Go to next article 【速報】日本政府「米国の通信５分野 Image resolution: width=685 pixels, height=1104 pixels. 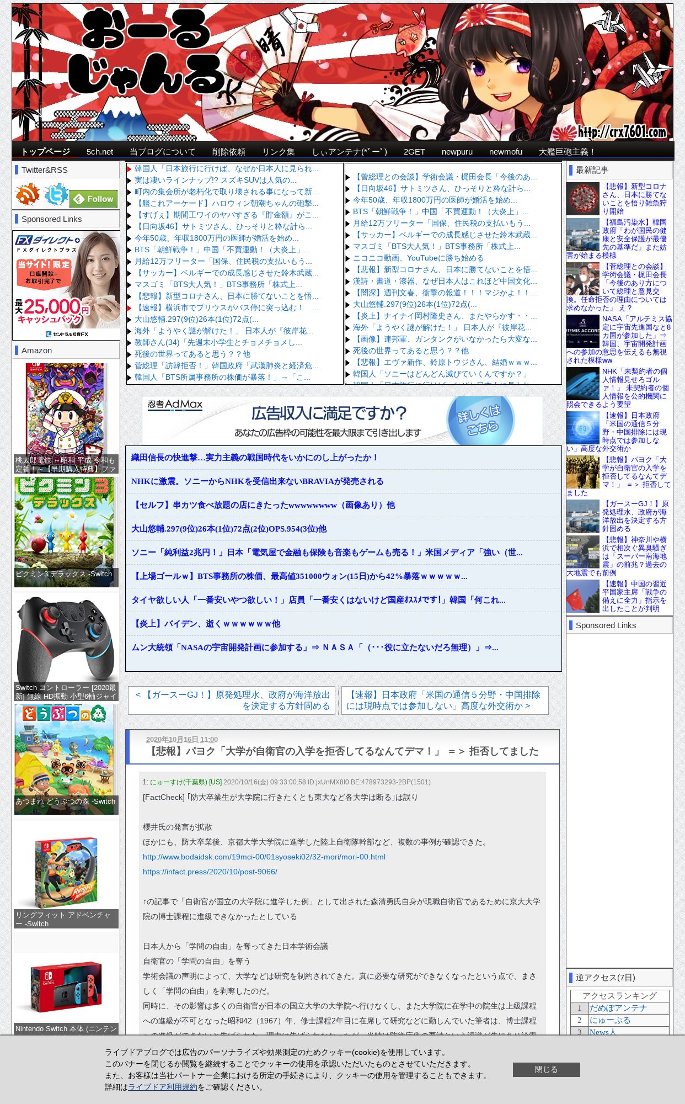pyautogui.click(x=445, y=700)
